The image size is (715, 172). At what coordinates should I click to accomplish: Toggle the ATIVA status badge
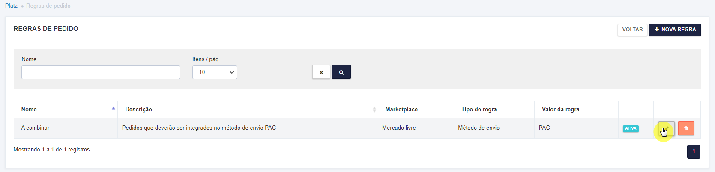point(631,128)
